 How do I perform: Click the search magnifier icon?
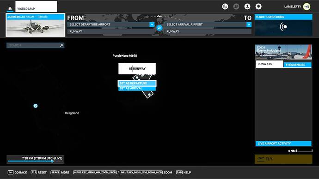[61, 45]
